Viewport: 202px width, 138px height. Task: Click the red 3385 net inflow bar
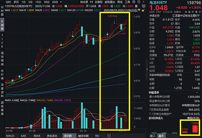185,132
